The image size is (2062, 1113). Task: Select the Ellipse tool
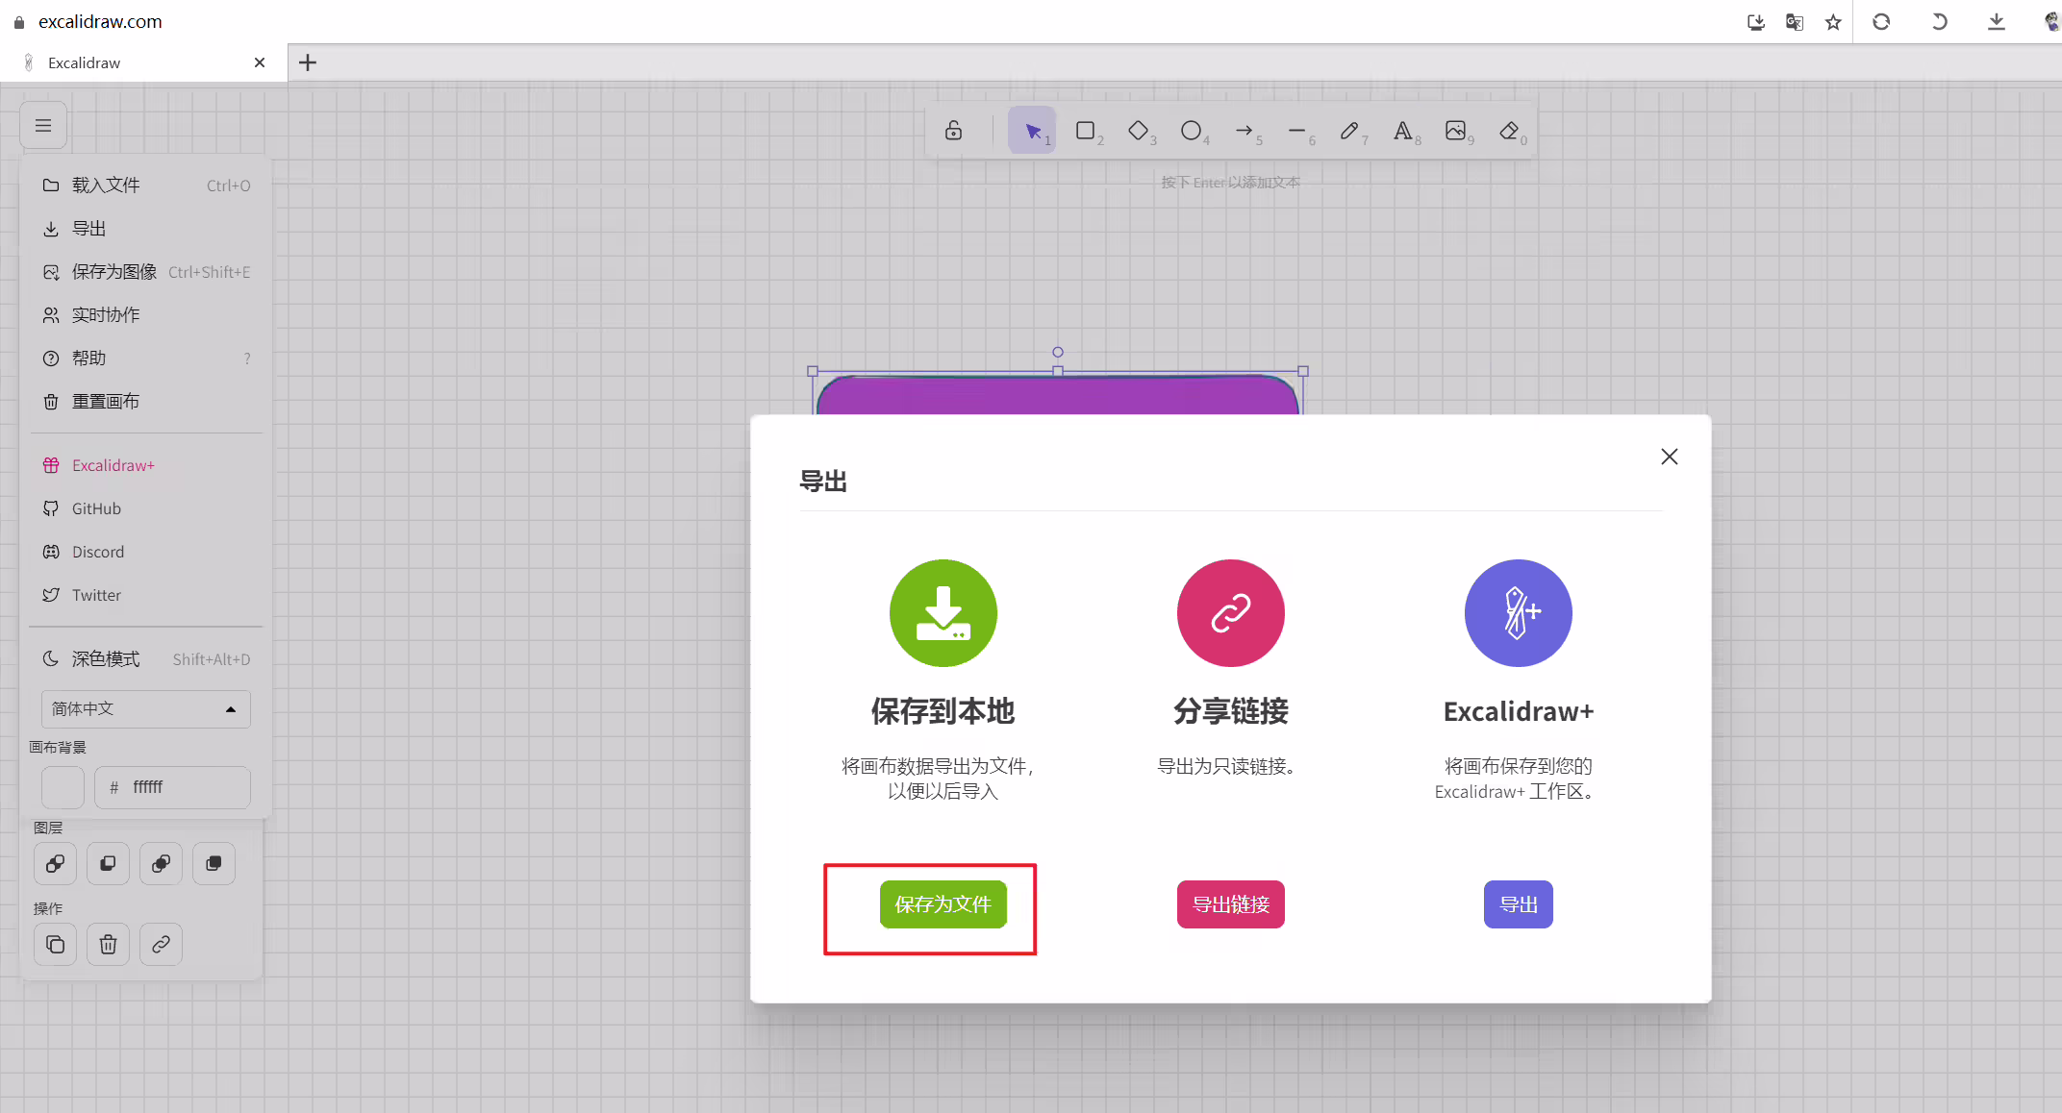click(1192, 131)
